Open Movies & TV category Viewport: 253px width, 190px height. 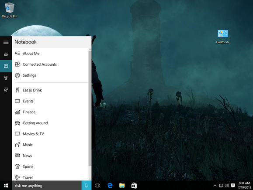point(50,134)
